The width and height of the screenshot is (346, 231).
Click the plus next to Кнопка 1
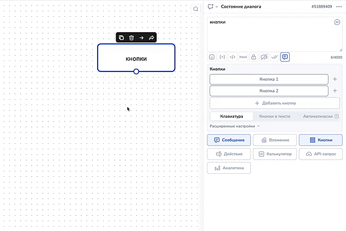click(335, 79)
